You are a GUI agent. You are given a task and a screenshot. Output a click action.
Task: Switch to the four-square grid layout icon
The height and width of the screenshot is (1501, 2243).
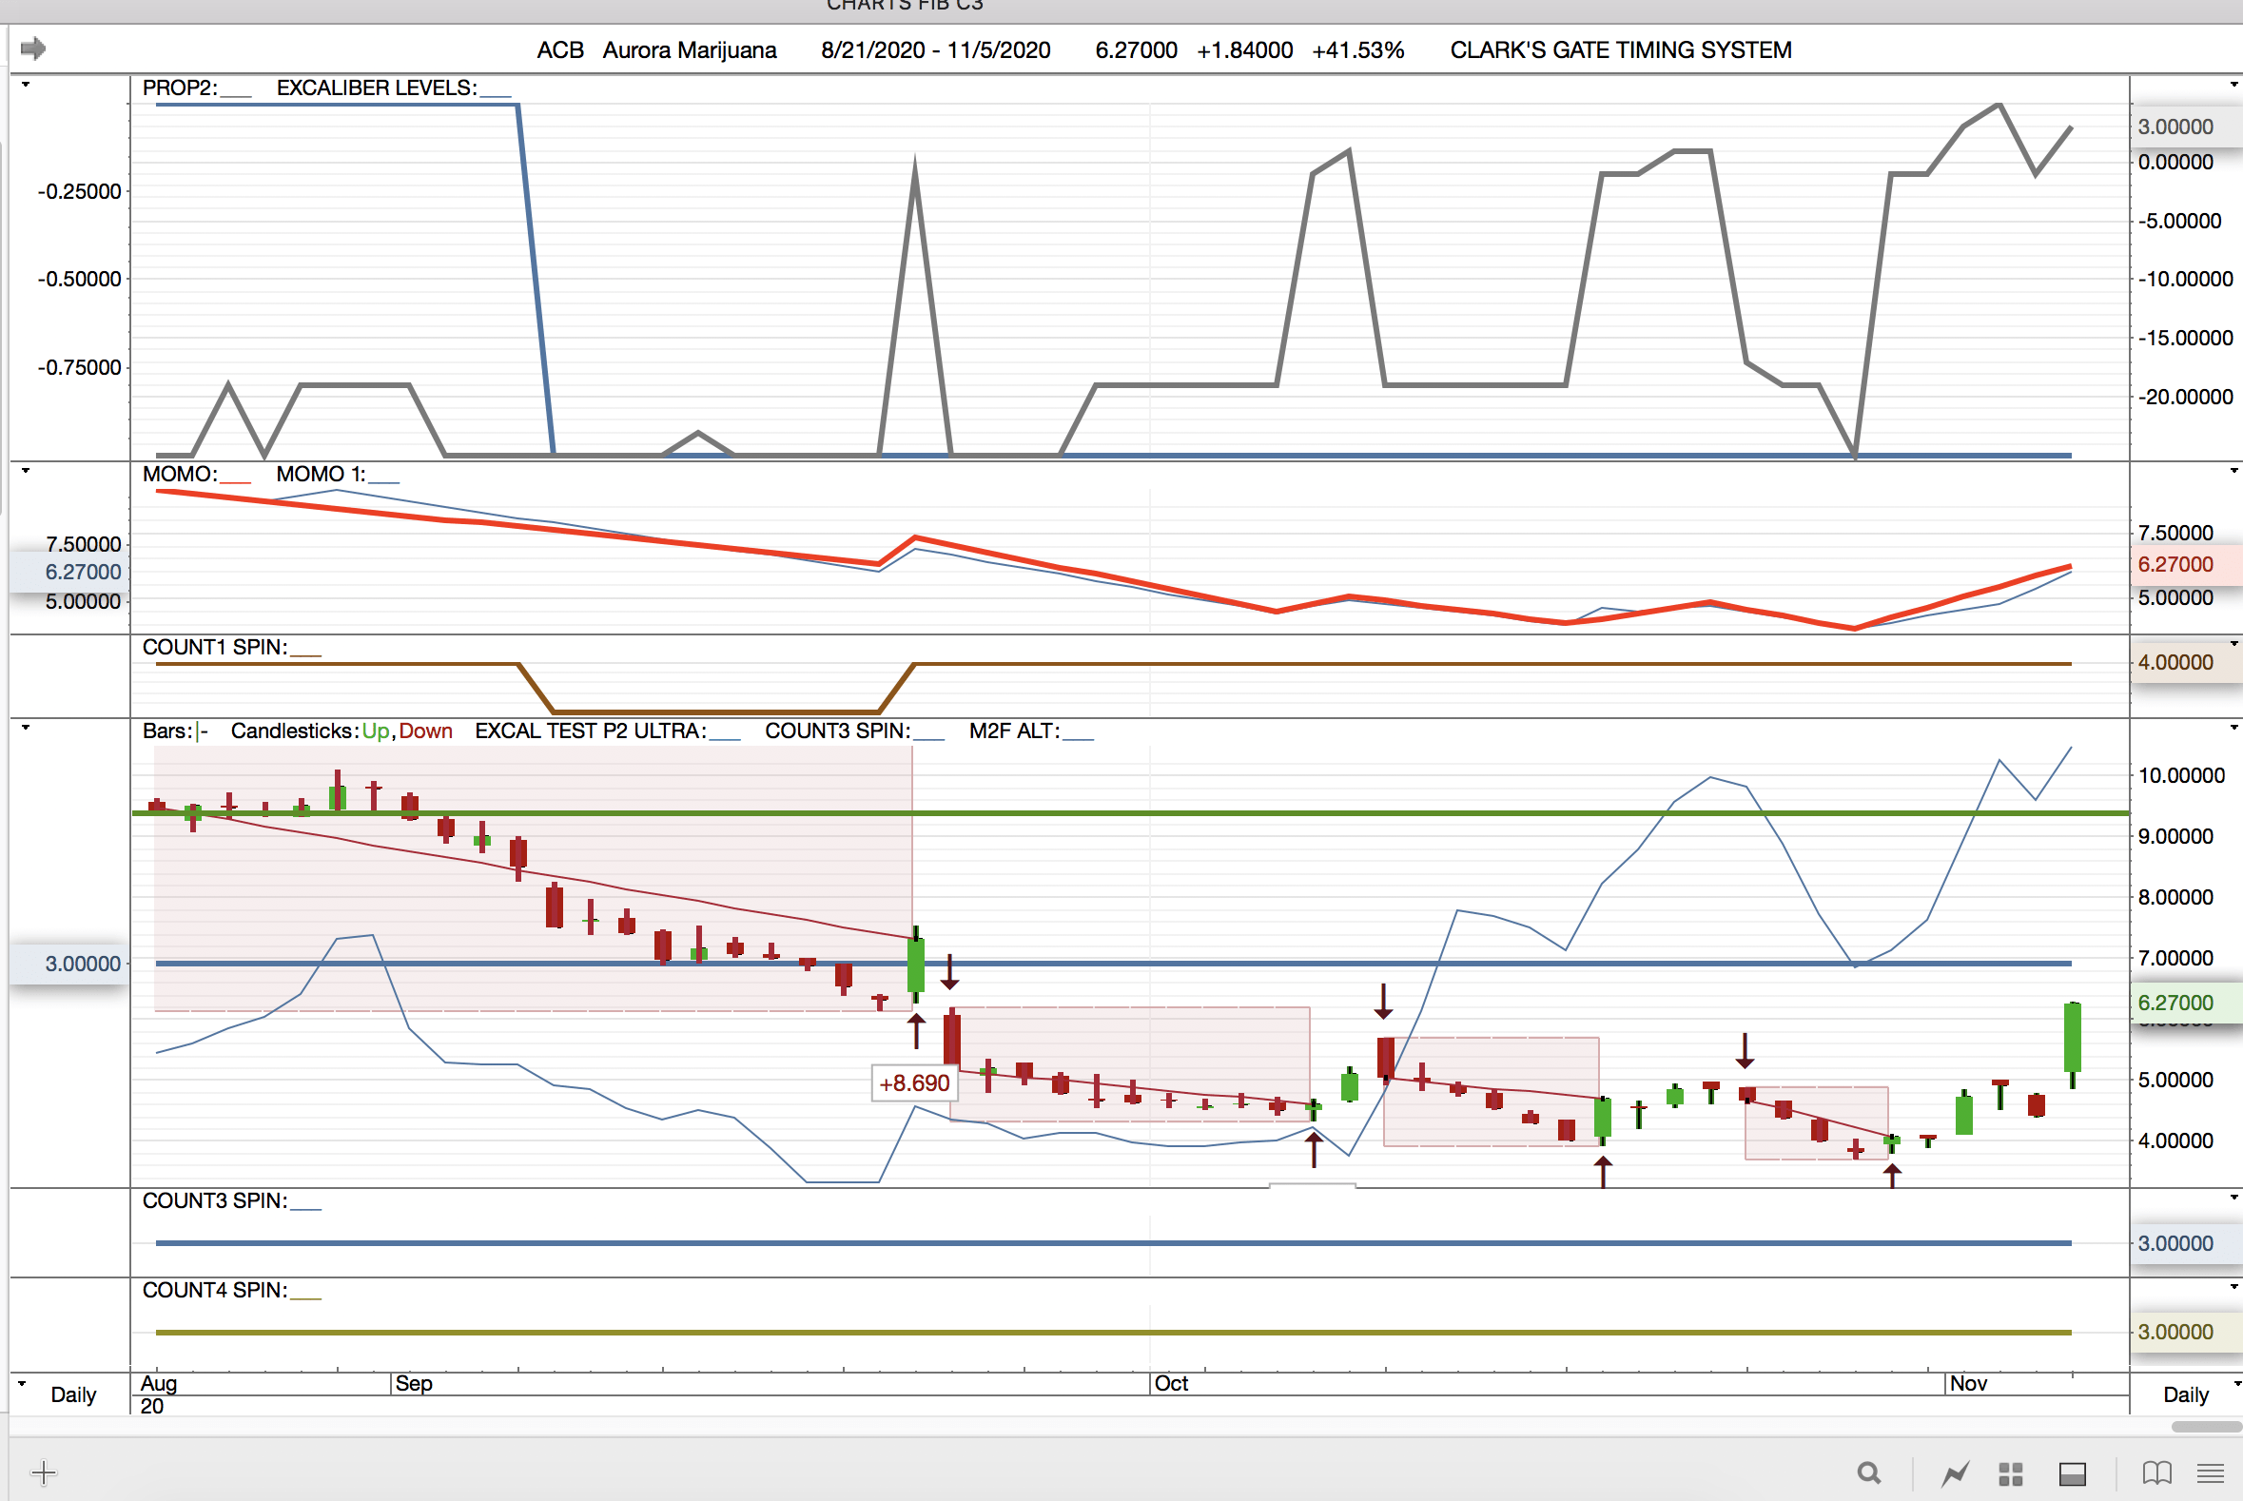coord(2010,1473)
